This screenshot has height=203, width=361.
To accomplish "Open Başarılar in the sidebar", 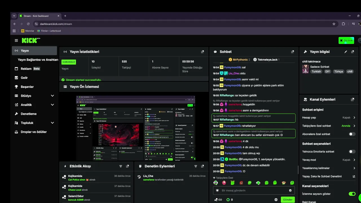I will point(34,87).
